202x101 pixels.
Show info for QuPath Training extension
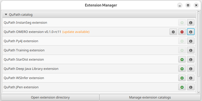[x=191, y=50]
